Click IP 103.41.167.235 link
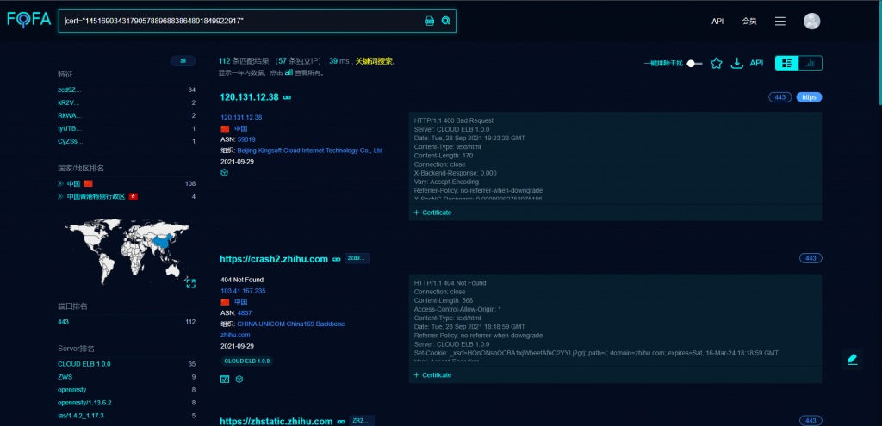 pyautogui.click(x=243, y=291)
